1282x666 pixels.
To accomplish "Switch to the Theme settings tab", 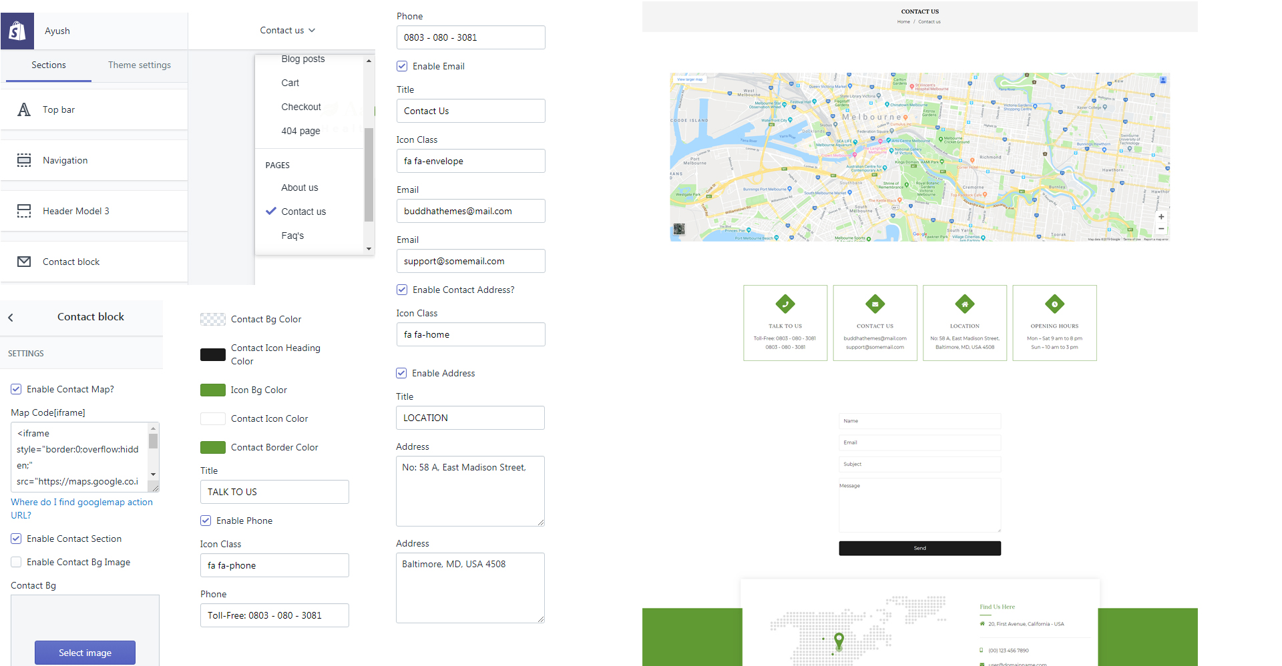I will point(140,65).
